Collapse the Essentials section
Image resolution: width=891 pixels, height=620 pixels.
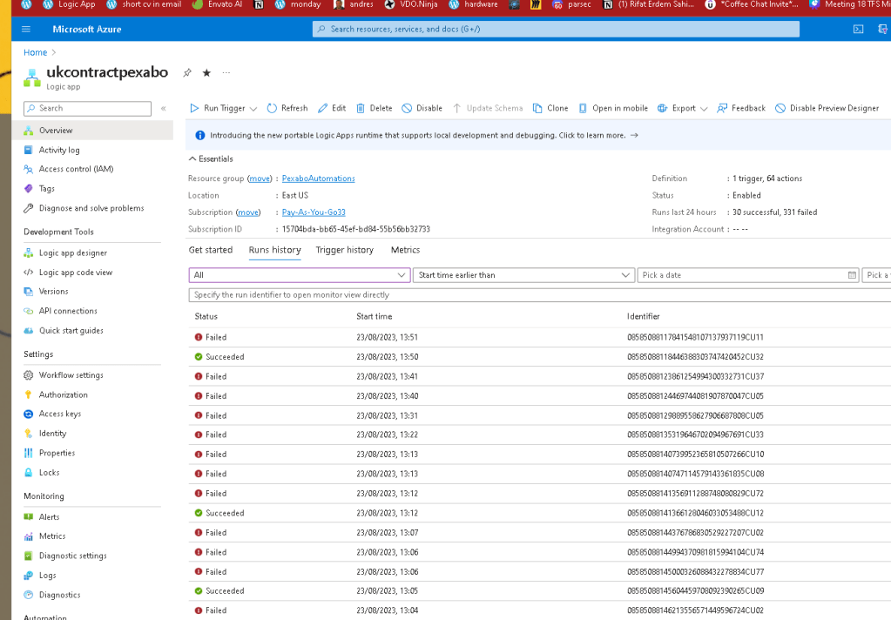[x=211, y=158]
